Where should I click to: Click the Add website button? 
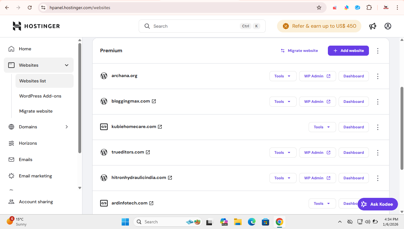coord(348,51)
